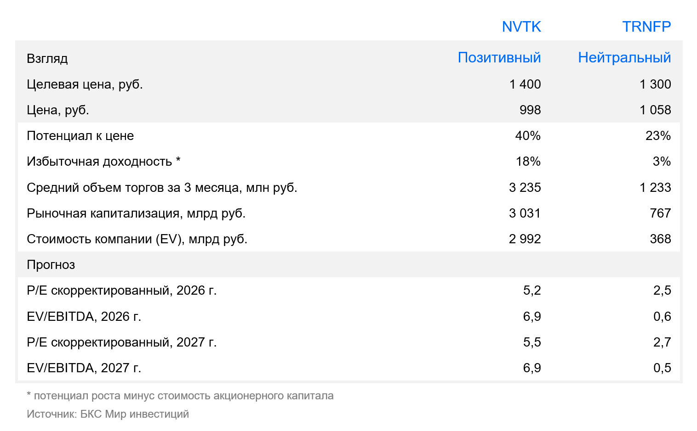This screenshot has width=697, height=431.
Task: Click TRNFP EV/EBITDA 2026 value 0,6
Action: click(x=662, y=316)
